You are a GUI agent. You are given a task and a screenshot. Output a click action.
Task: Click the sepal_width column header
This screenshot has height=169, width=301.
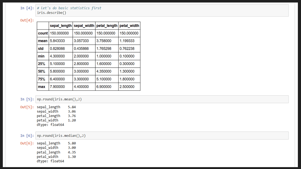(x=84, y=26)
